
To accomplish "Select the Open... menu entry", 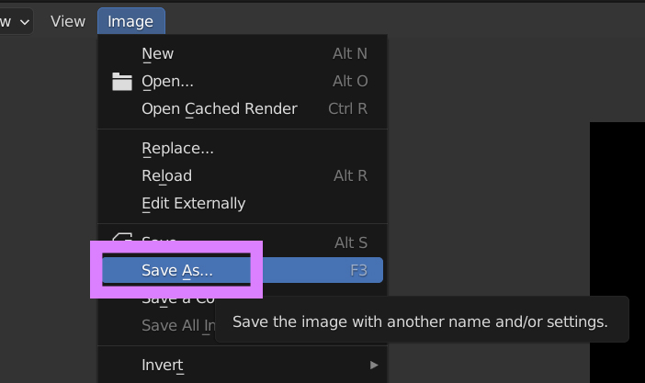I will [167, 82].
